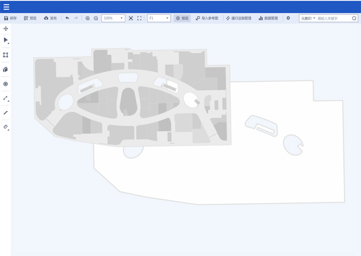The height and width of the screenshot is (256, 361).
Task: Open 数据管理 data management
Action: point(268,18)
